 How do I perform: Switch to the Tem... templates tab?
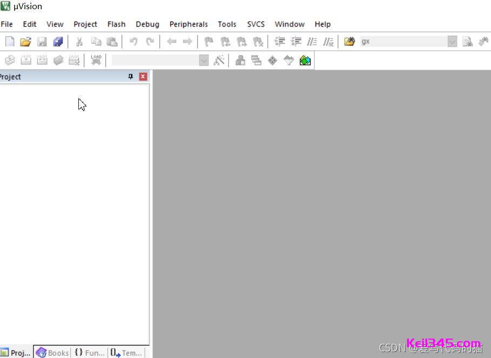pyautogui.click(x=126, y=353)
